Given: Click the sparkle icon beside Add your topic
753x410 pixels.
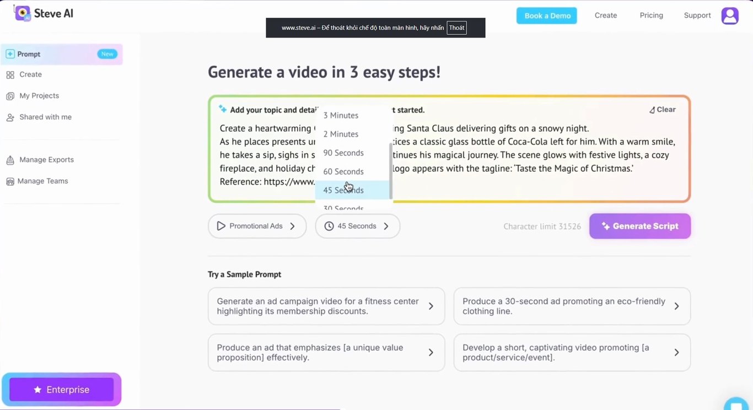Looking at the screenshot, I should coord(223,109).
